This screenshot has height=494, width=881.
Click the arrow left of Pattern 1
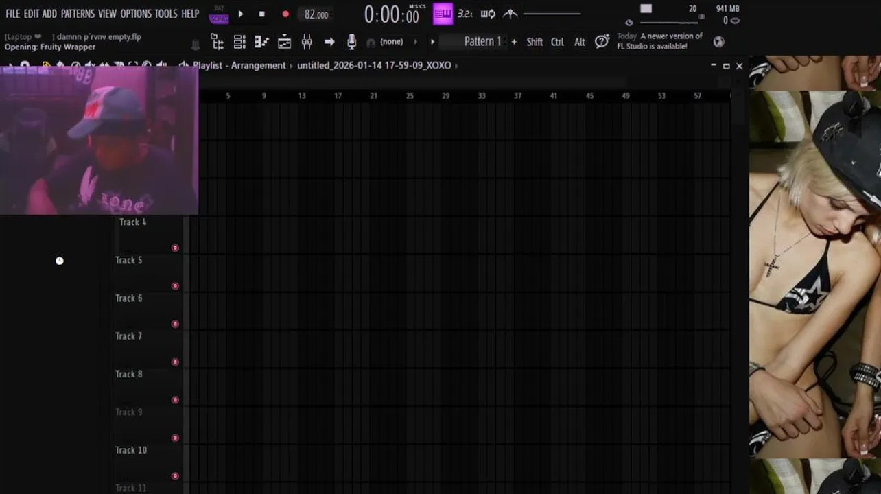pos(432,42)
